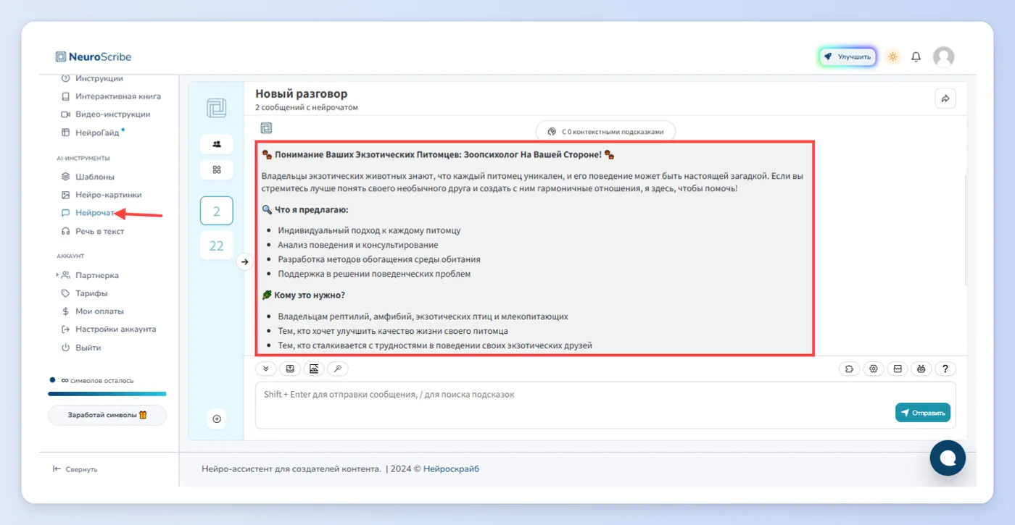Image resolution: width=1015 pixels, height=525 pixels.
Task: Expand the double chevron down button
Action: coord(265,369)
